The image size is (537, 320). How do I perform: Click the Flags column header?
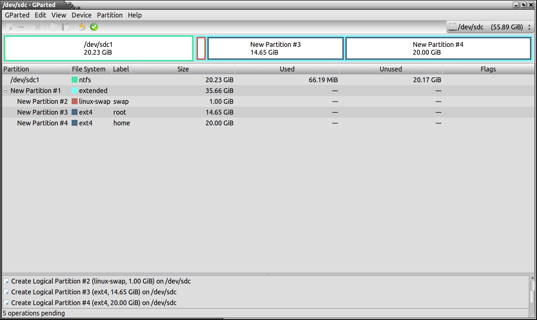(x=488, y=69)
